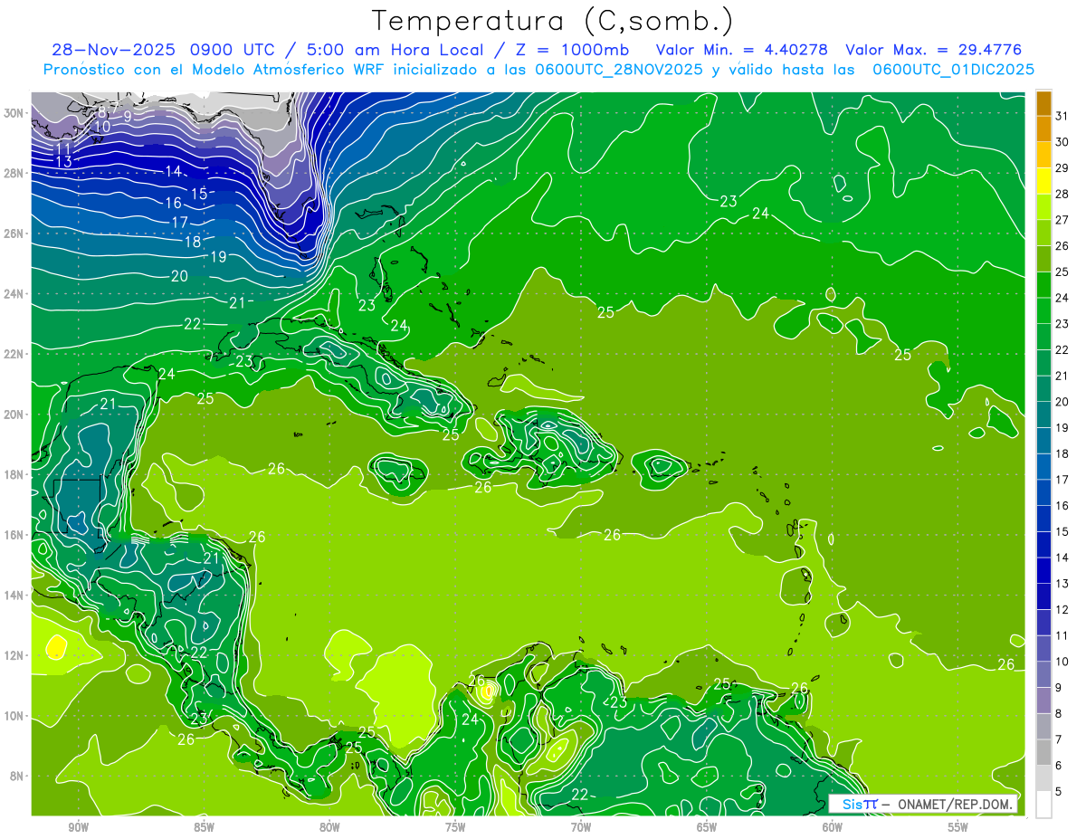
Task: Pick the yellow colorbar swatch between 28 and 29
Action: click(x=1043, y=180)
